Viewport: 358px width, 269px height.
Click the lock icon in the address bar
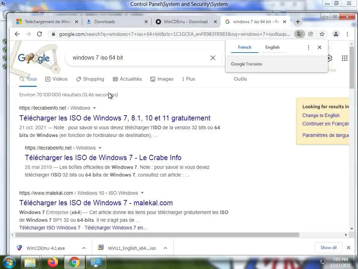pos(53,34)
